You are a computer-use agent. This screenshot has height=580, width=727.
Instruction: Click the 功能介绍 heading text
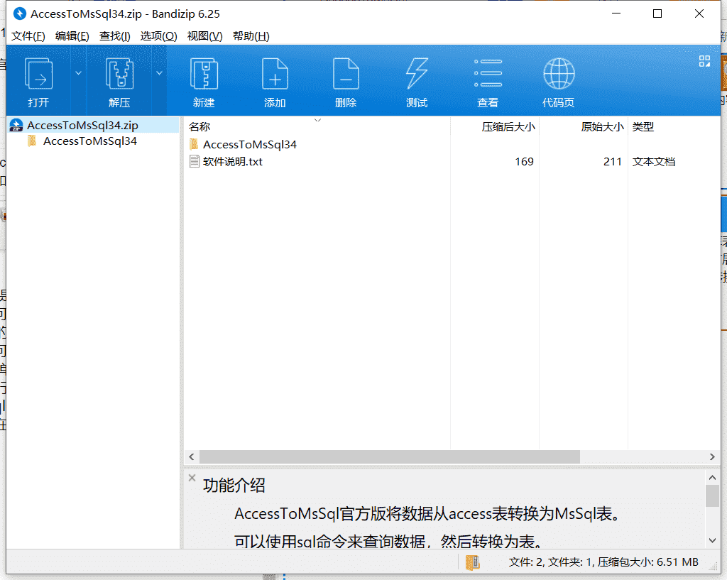point(234,486)
